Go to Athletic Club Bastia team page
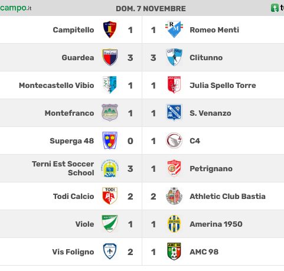This screenshot has width=284, height=271. tap(227, 196)
